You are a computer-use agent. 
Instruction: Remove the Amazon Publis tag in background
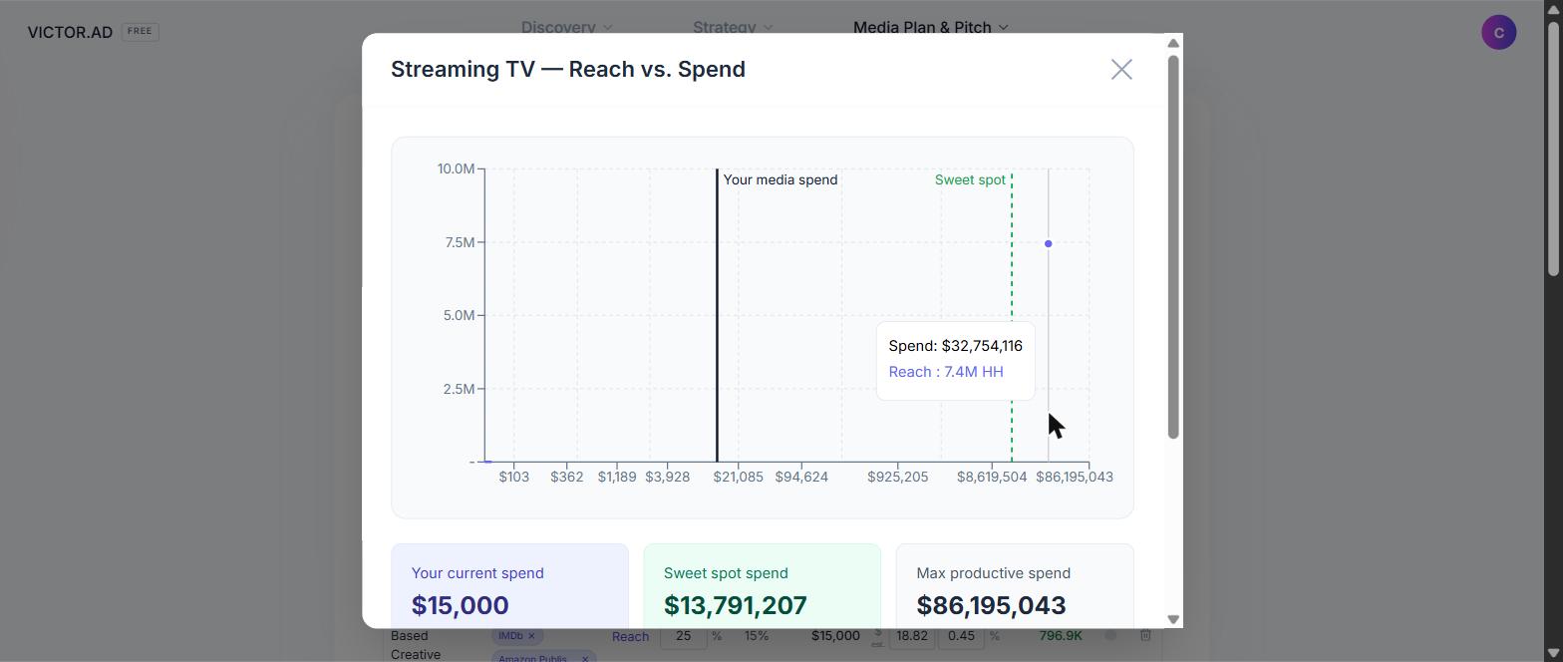click(585, 658)
